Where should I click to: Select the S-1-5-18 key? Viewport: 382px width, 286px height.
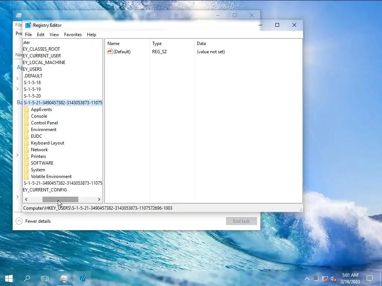[32, 82]
